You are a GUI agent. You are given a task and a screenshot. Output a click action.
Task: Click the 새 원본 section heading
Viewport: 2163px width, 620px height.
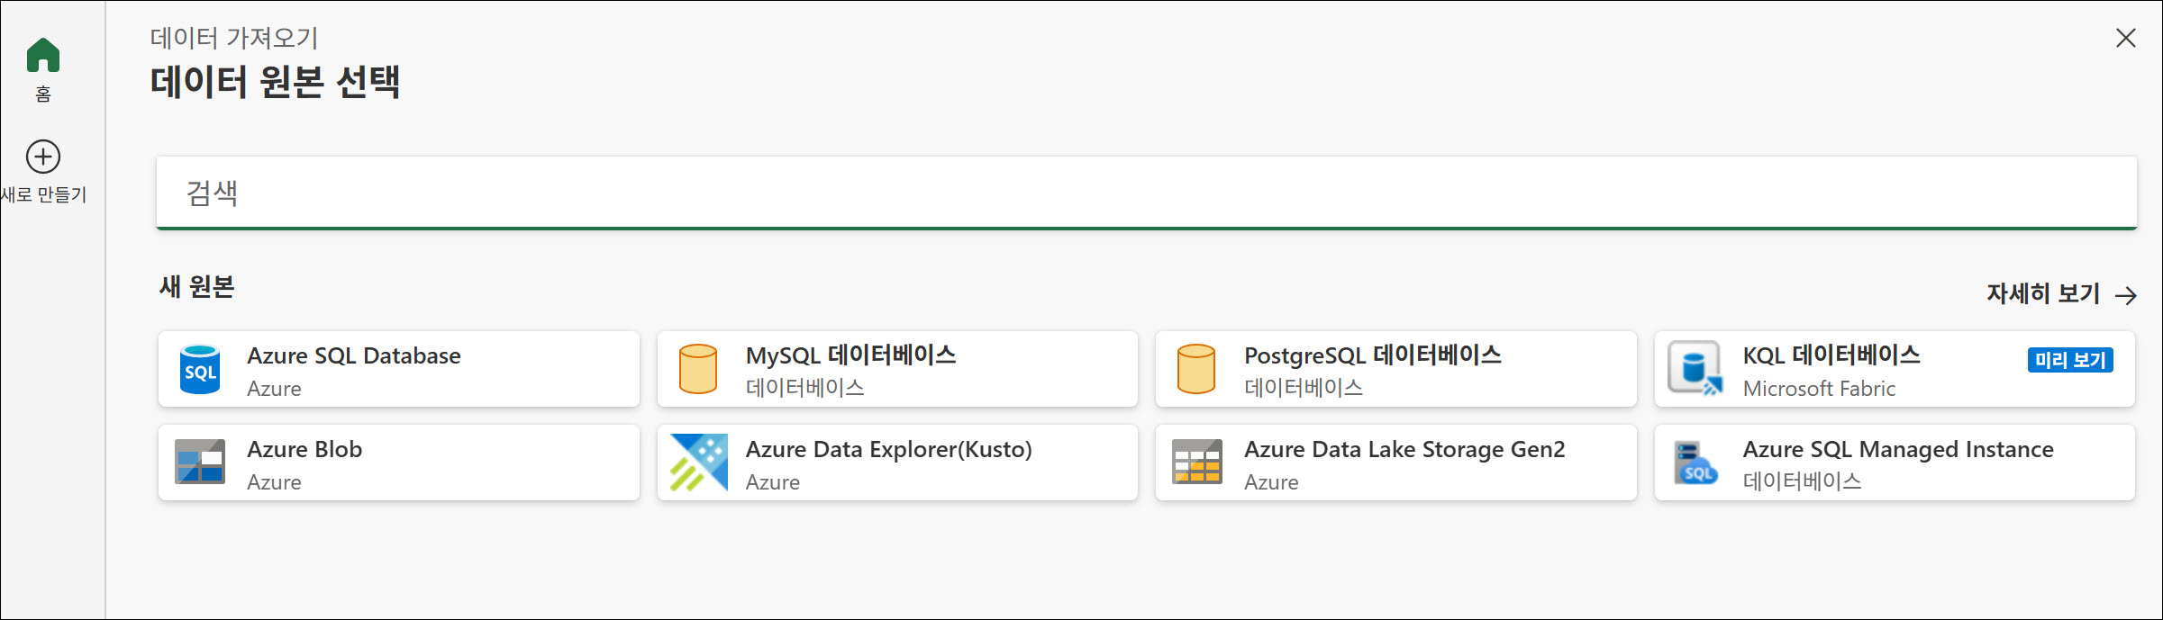196,286
